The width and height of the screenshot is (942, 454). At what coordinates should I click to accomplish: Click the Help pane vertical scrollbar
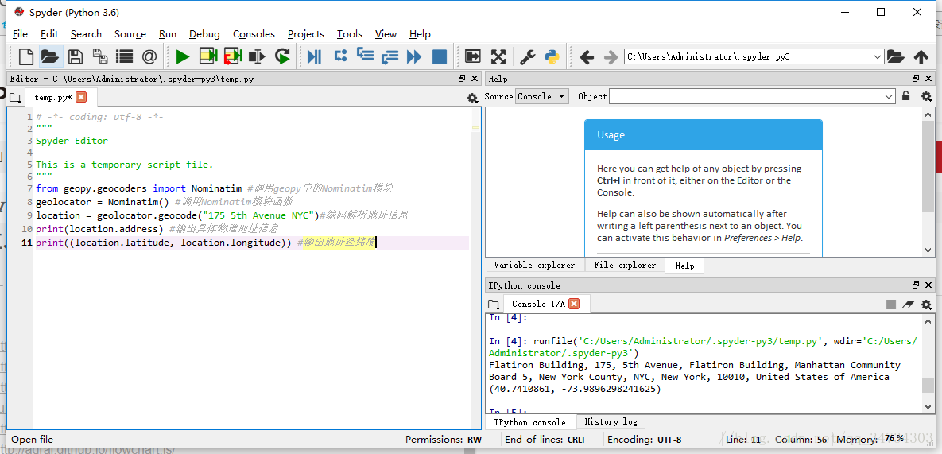click(x=928, y=184)
